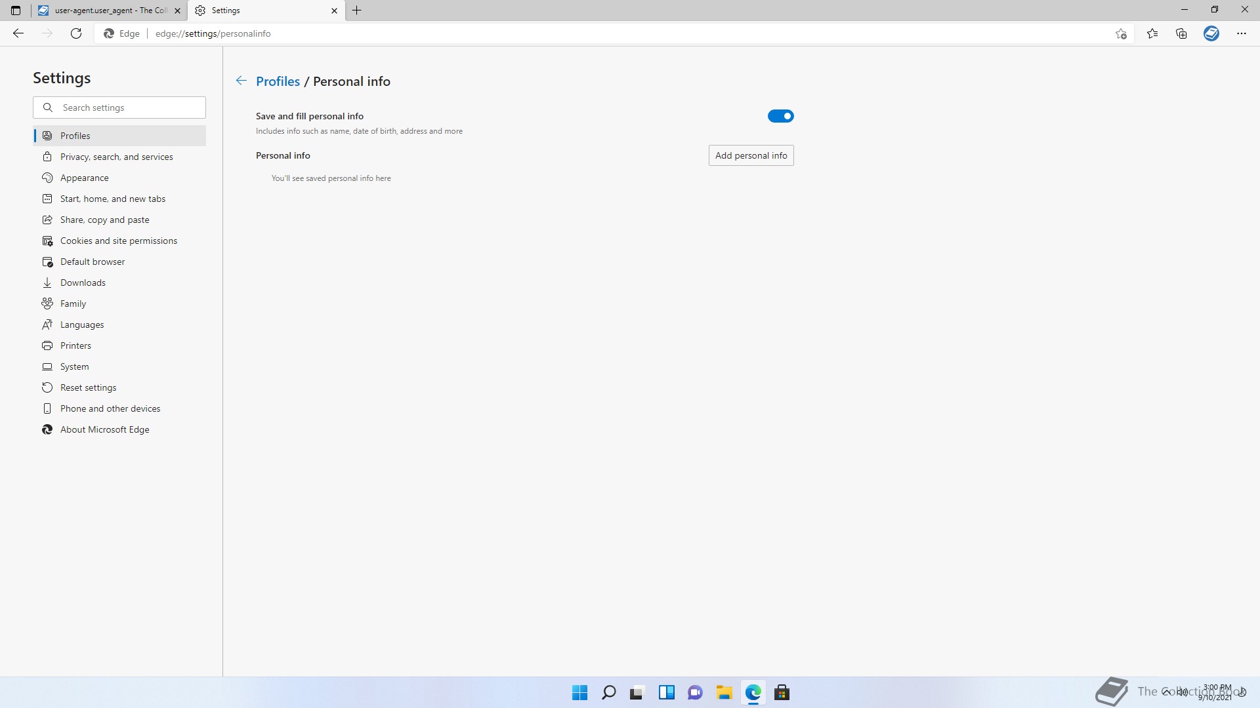Click the Downloads sidebar icon
The height and width of the screenshot is (708, 1260).
pos(47,283)
